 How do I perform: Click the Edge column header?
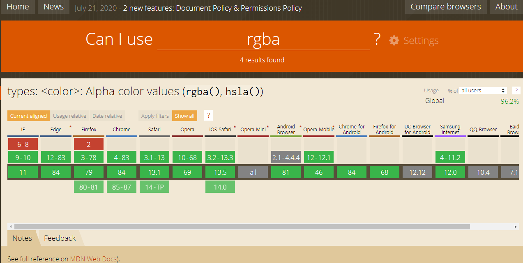pyautogui.click(x=56, y=130)
